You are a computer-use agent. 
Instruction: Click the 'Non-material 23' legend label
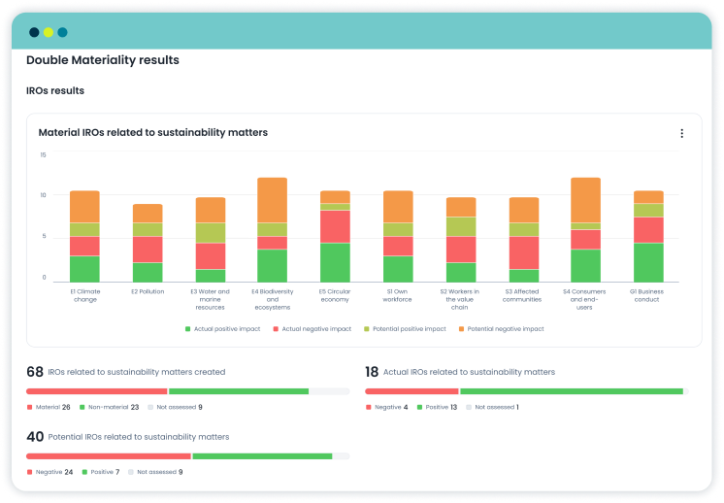109,407
